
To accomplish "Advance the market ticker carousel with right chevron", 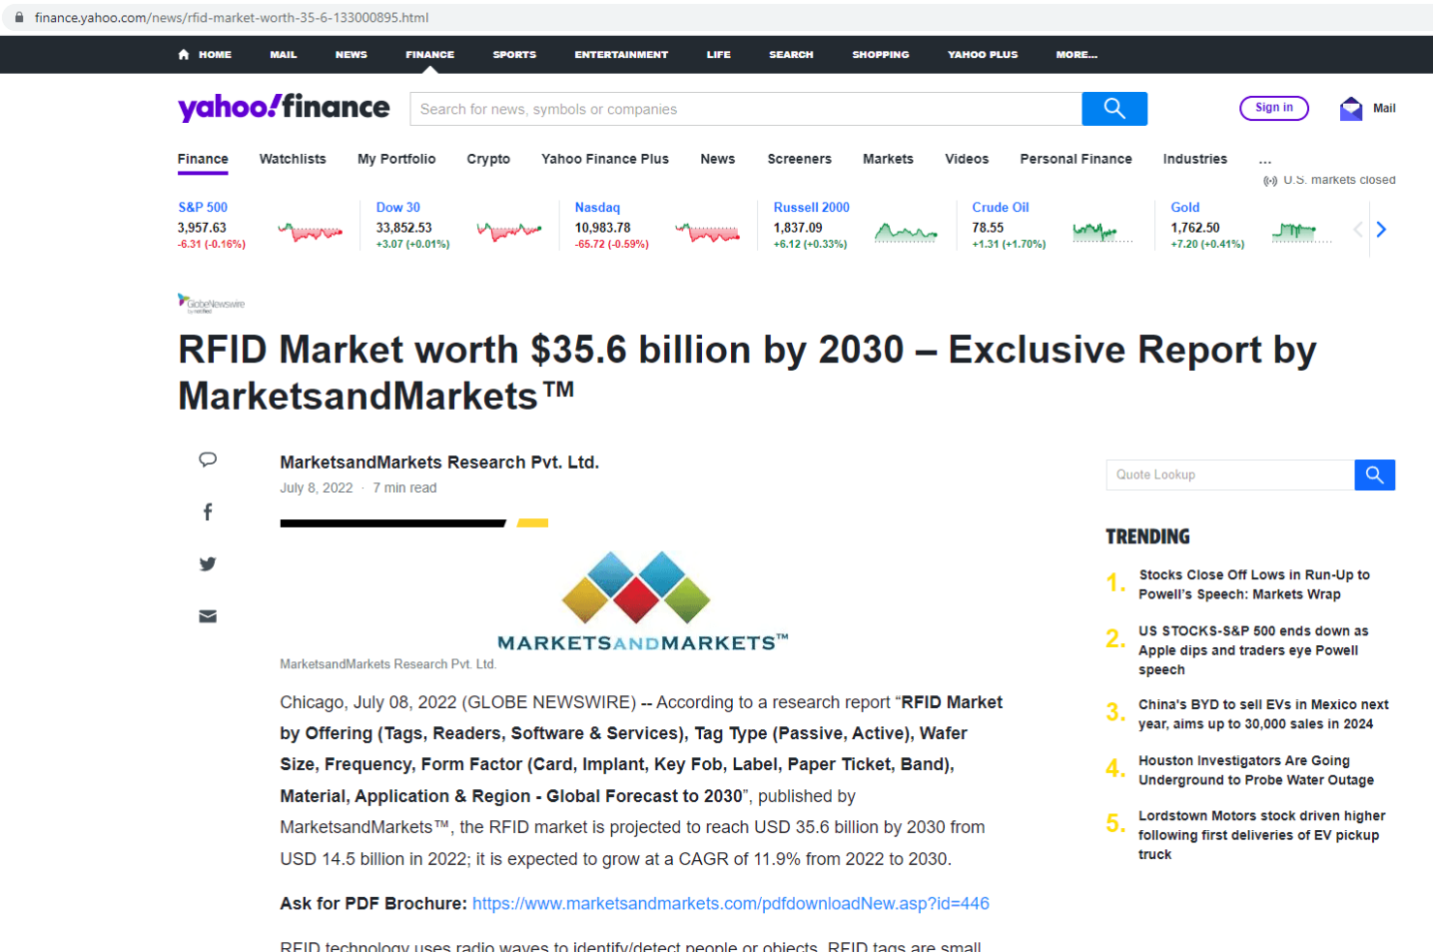I will click(1381, 229).
